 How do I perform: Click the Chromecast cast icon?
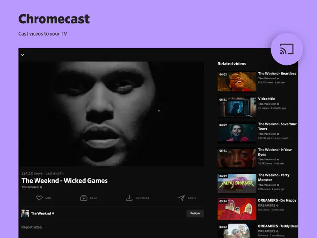click(286, 49)
